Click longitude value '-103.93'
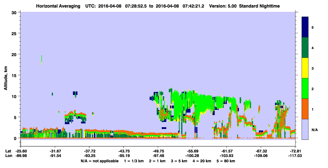Viewport: 328px width, 168px height. [x=227, y=156]
